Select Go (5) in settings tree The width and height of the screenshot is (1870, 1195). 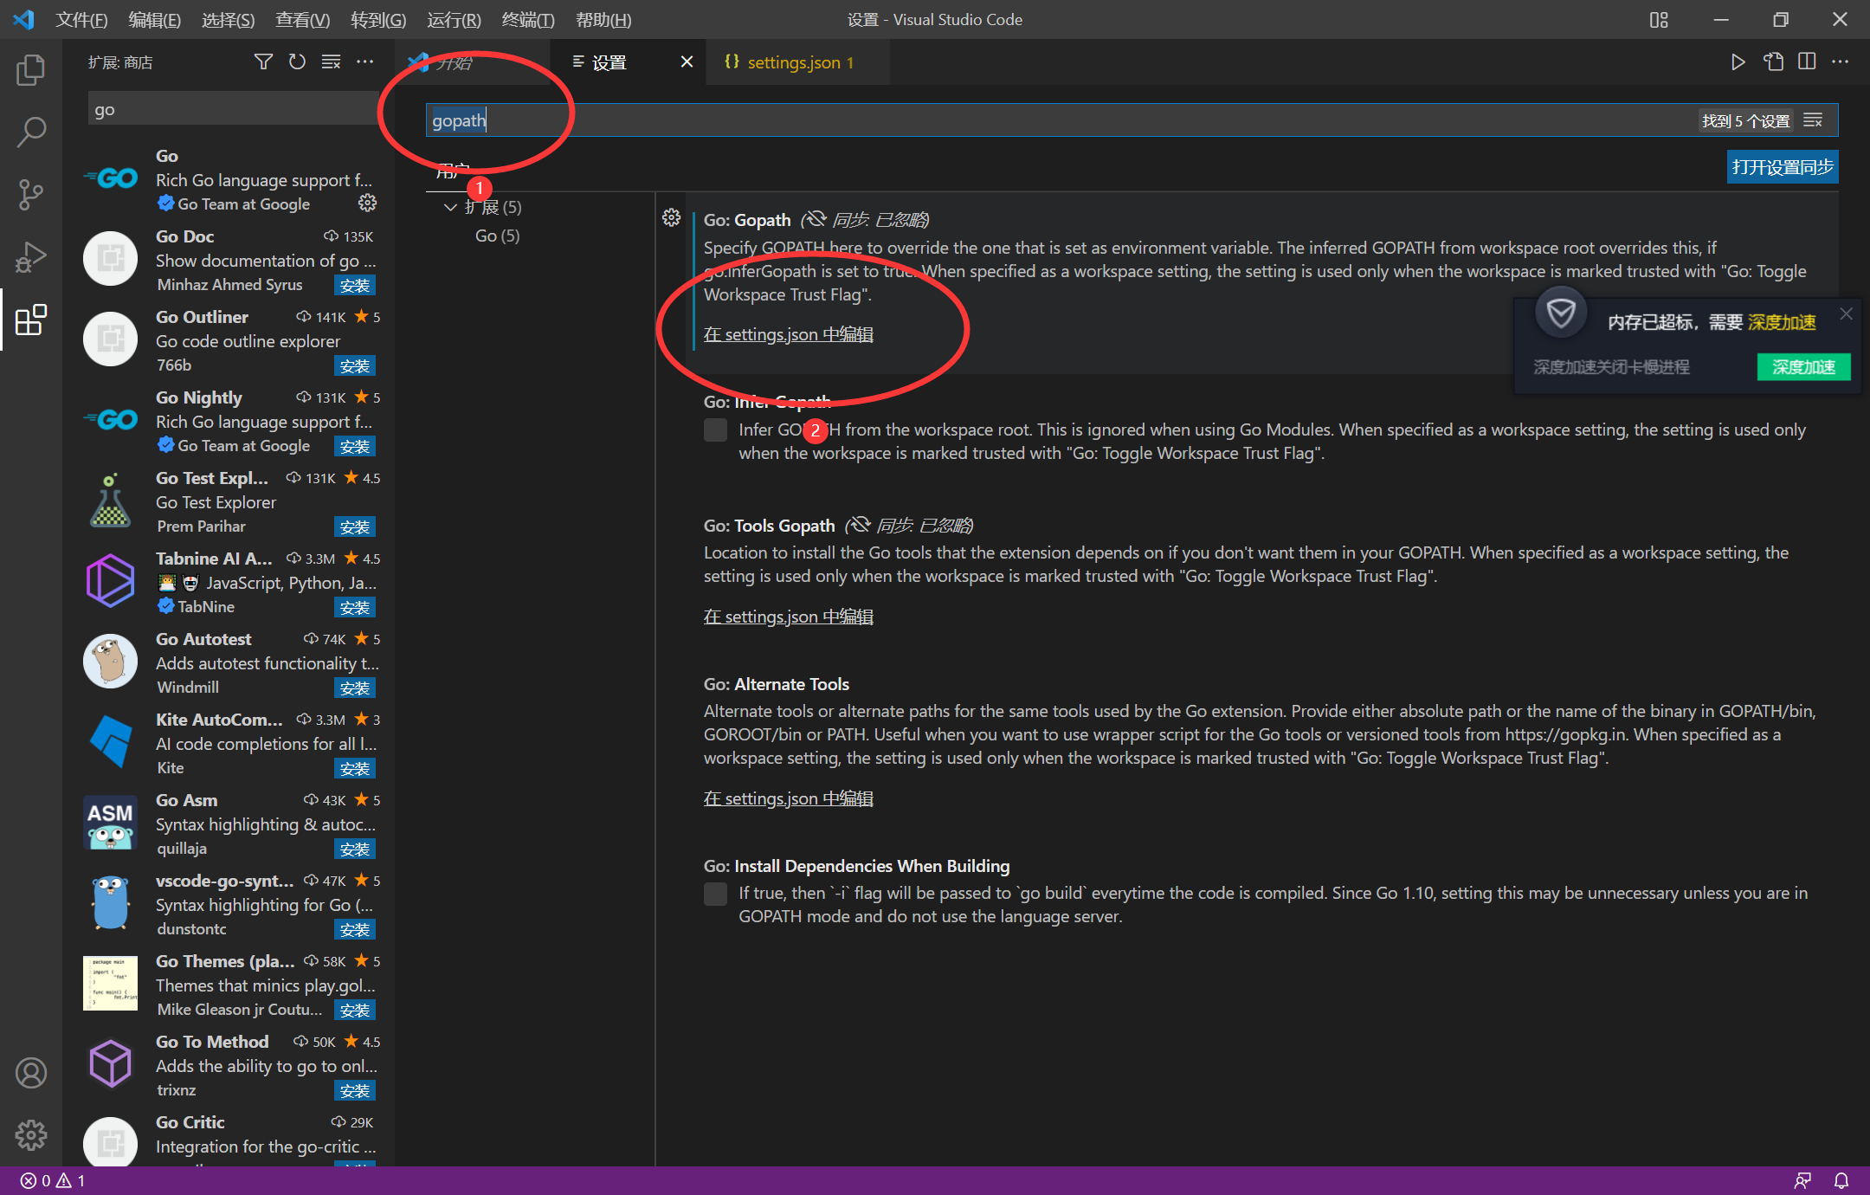[x=498, y=236]
